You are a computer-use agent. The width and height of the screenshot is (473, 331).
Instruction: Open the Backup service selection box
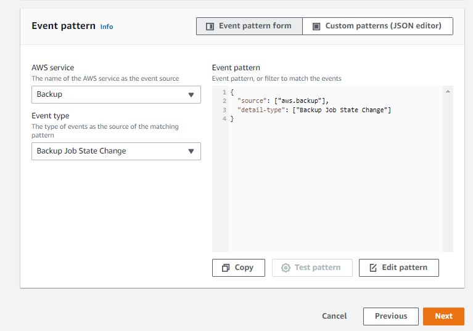coord(116,94)
